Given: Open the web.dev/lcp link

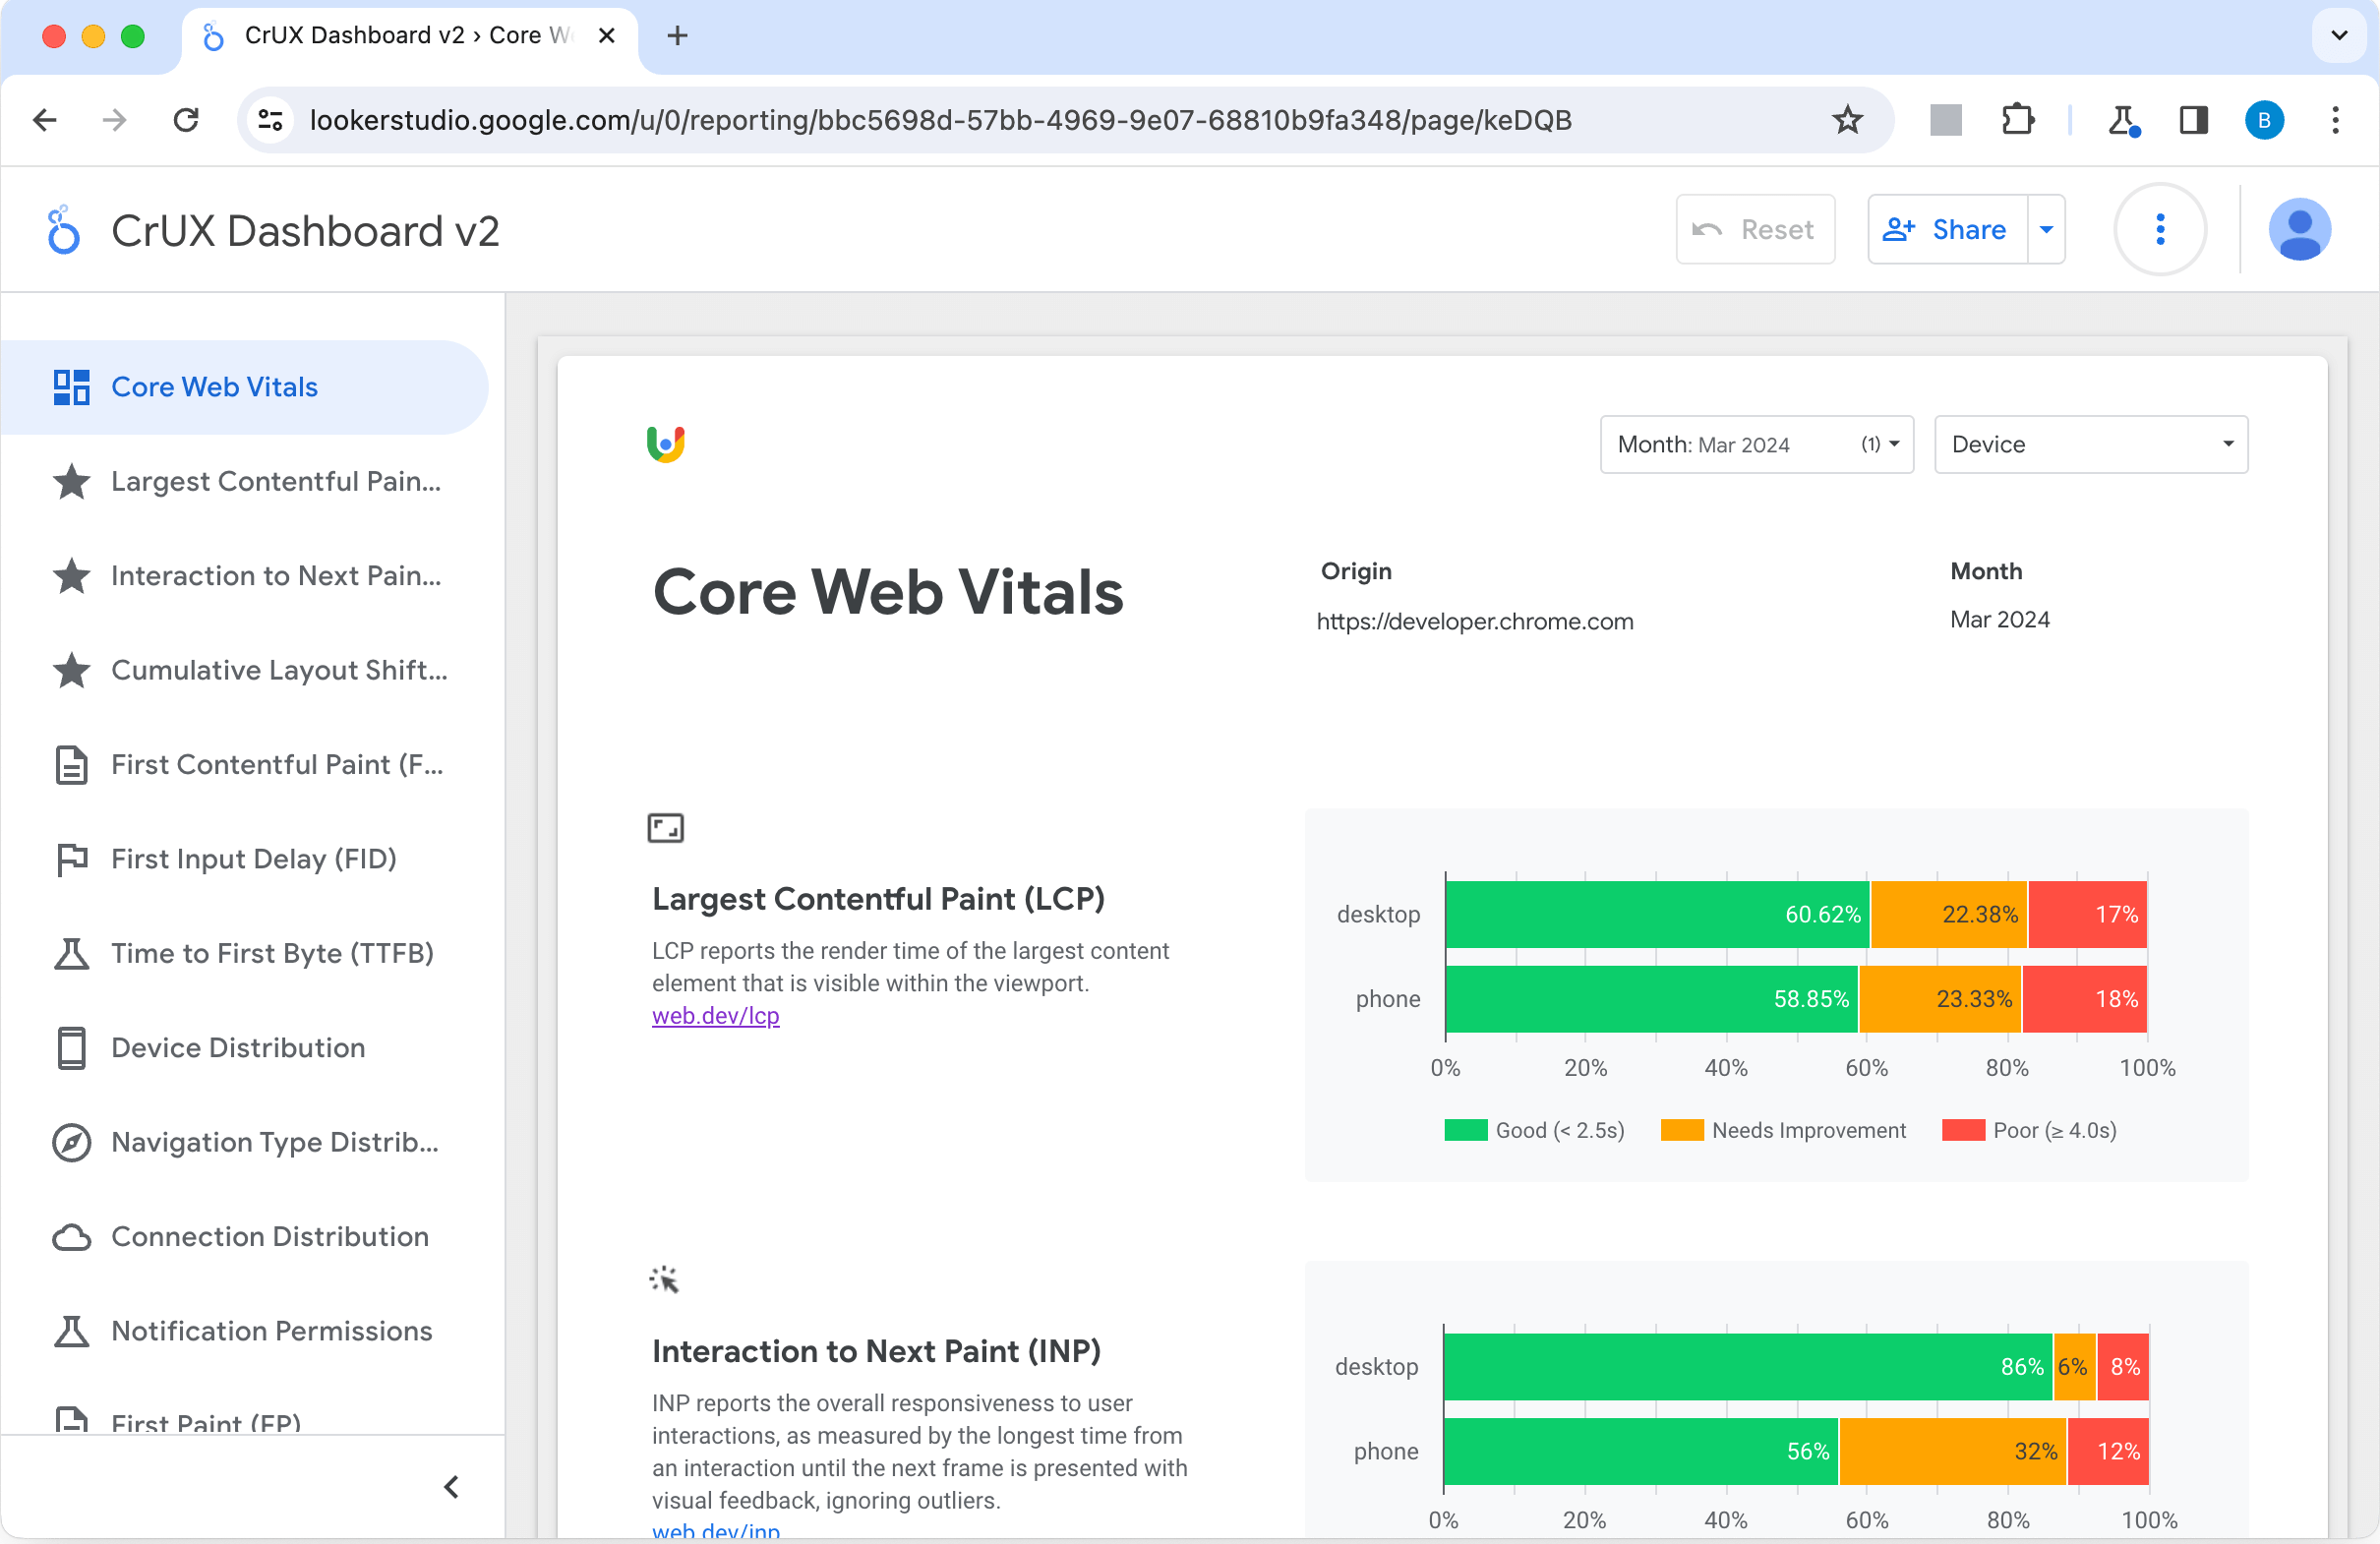Looking at the screenshot, I should pos(715,1016).
